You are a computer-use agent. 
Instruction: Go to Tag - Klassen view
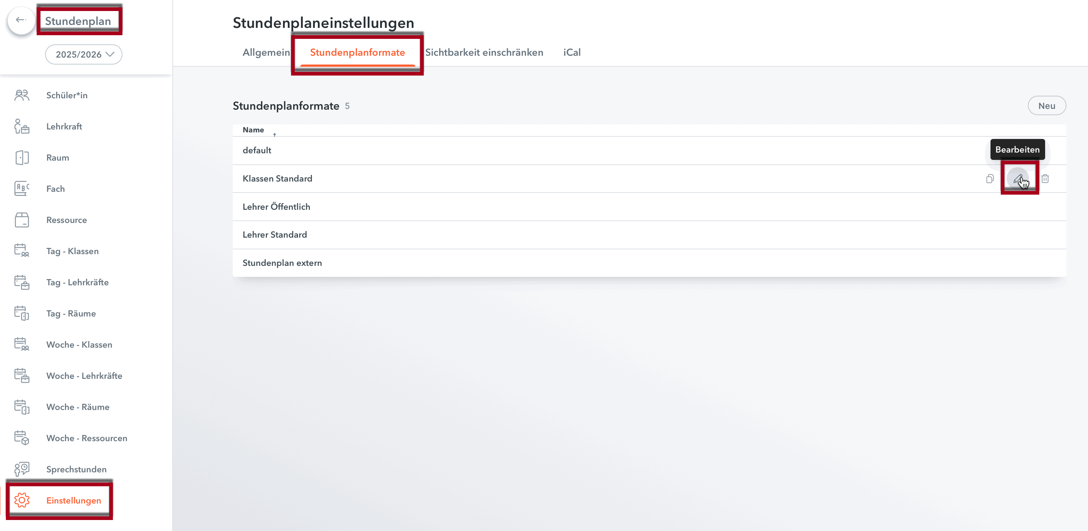click(72, 251)
